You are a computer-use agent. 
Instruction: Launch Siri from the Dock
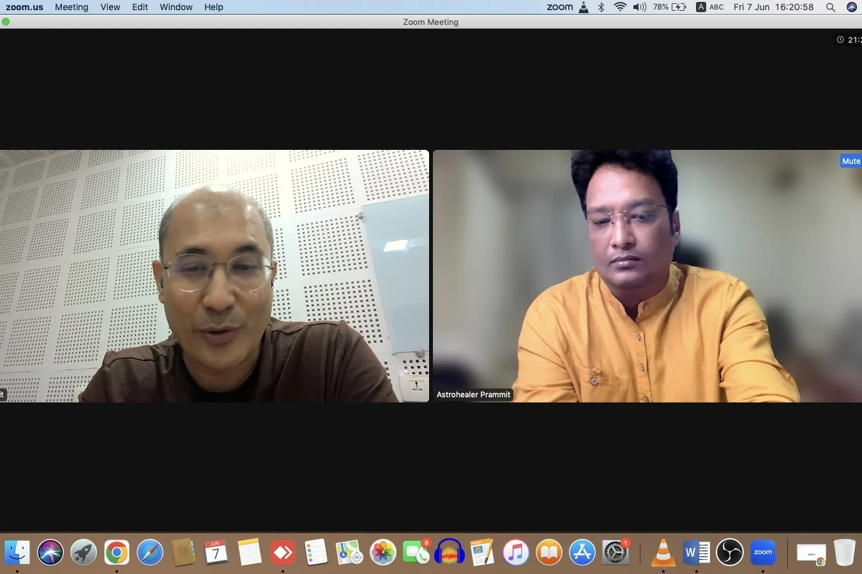coord(50,552)
